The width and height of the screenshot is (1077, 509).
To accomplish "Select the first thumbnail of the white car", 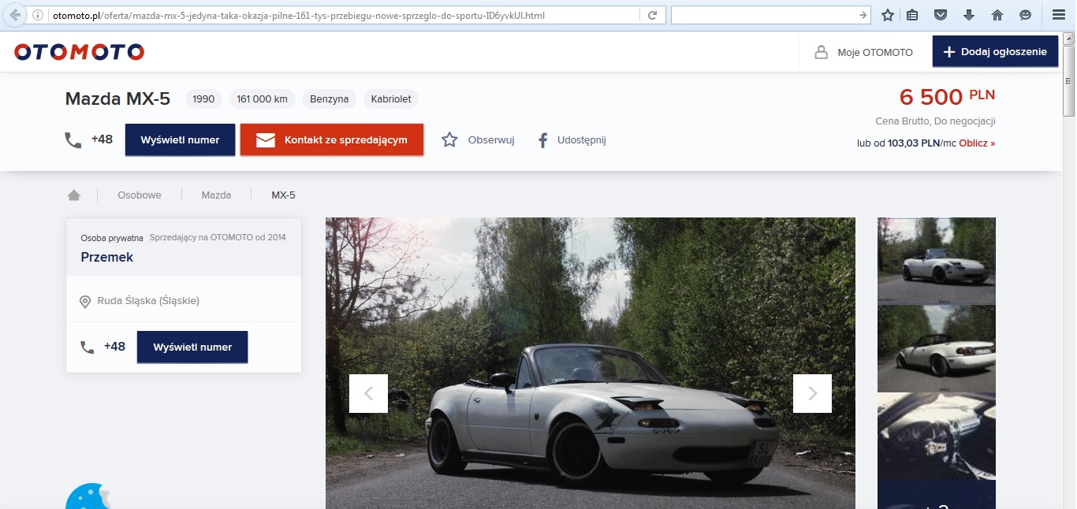I will [937, 261].
